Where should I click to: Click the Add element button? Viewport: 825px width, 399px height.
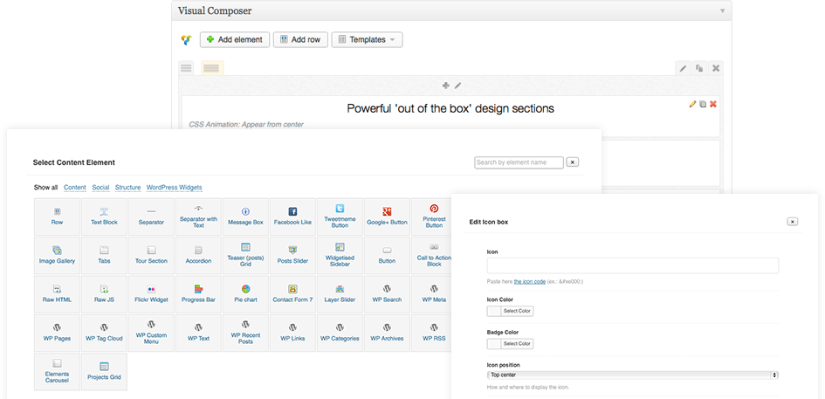click(235, 39)
